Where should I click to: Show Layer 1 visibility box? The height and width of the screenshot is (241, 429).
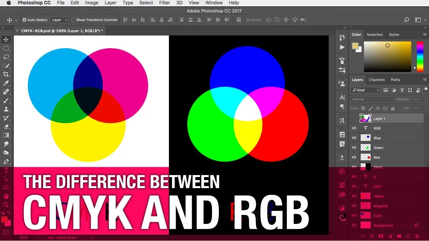354,118
